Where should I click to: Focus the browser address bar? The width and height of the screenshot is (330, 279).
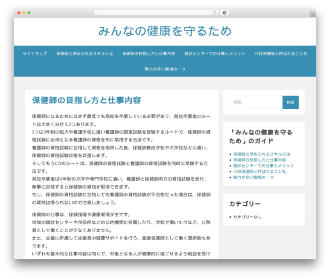156,13
